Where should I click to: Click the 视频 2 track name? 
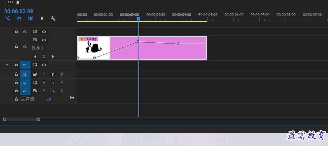37,48
